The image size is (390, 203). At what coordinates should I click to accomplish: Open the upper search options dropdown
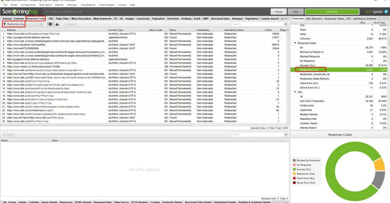[x=286, y=24]
